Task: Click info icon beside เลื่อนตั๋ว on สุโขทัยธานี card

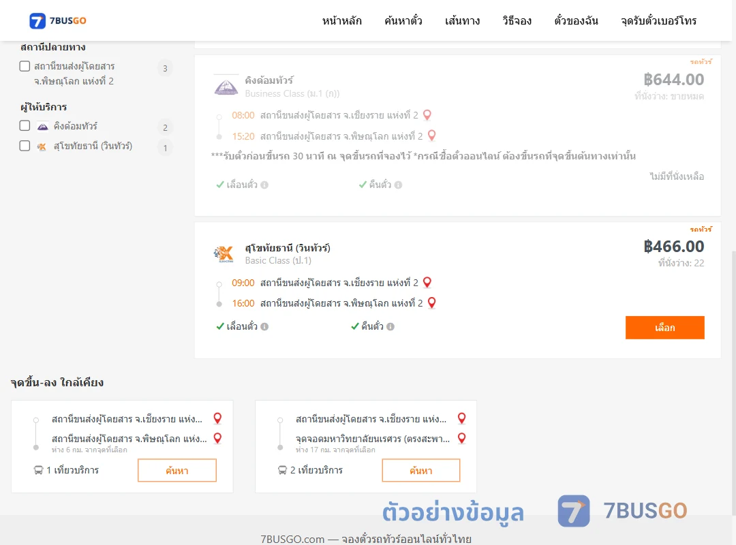Action: pyautogui.click(x=264, y=327)
